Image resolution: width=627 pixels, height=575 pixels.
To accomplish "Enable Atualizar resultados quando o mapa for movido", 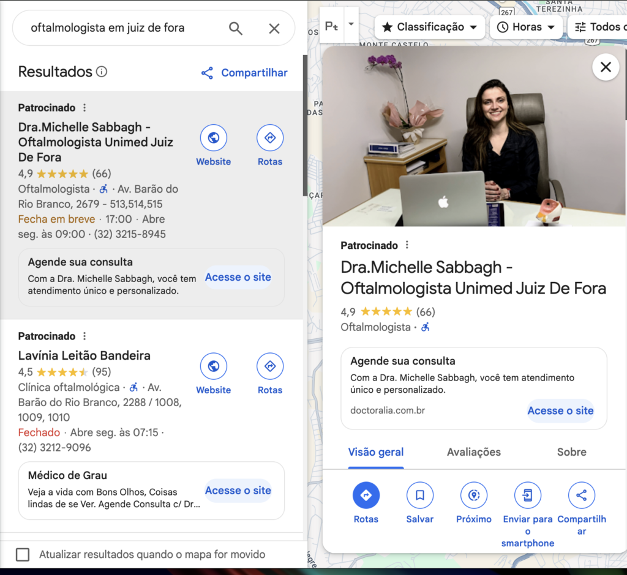I will (x=23, y=554).
